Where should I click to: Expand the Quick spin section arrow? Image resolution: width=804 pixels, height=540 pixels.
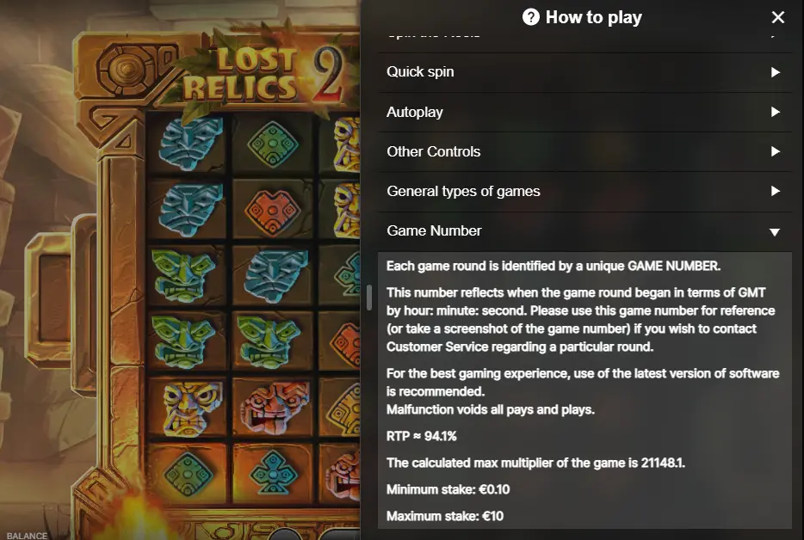776,72
